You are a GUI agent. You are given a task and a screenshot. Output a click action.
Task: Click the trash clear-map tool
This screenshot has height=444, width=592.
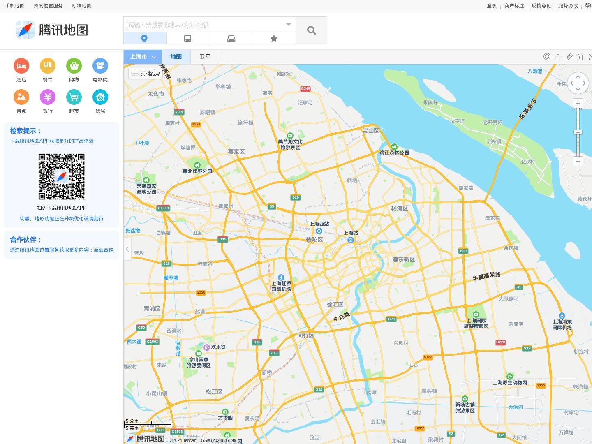[x=580, y=57]
